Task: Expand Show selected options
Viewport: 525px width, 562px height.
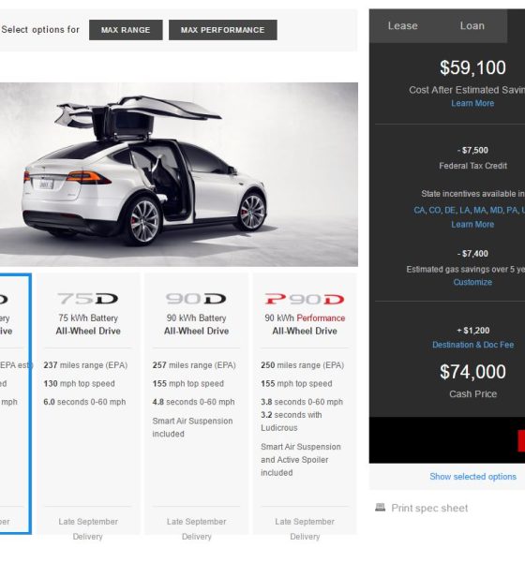Action: [x=472, y=477]
